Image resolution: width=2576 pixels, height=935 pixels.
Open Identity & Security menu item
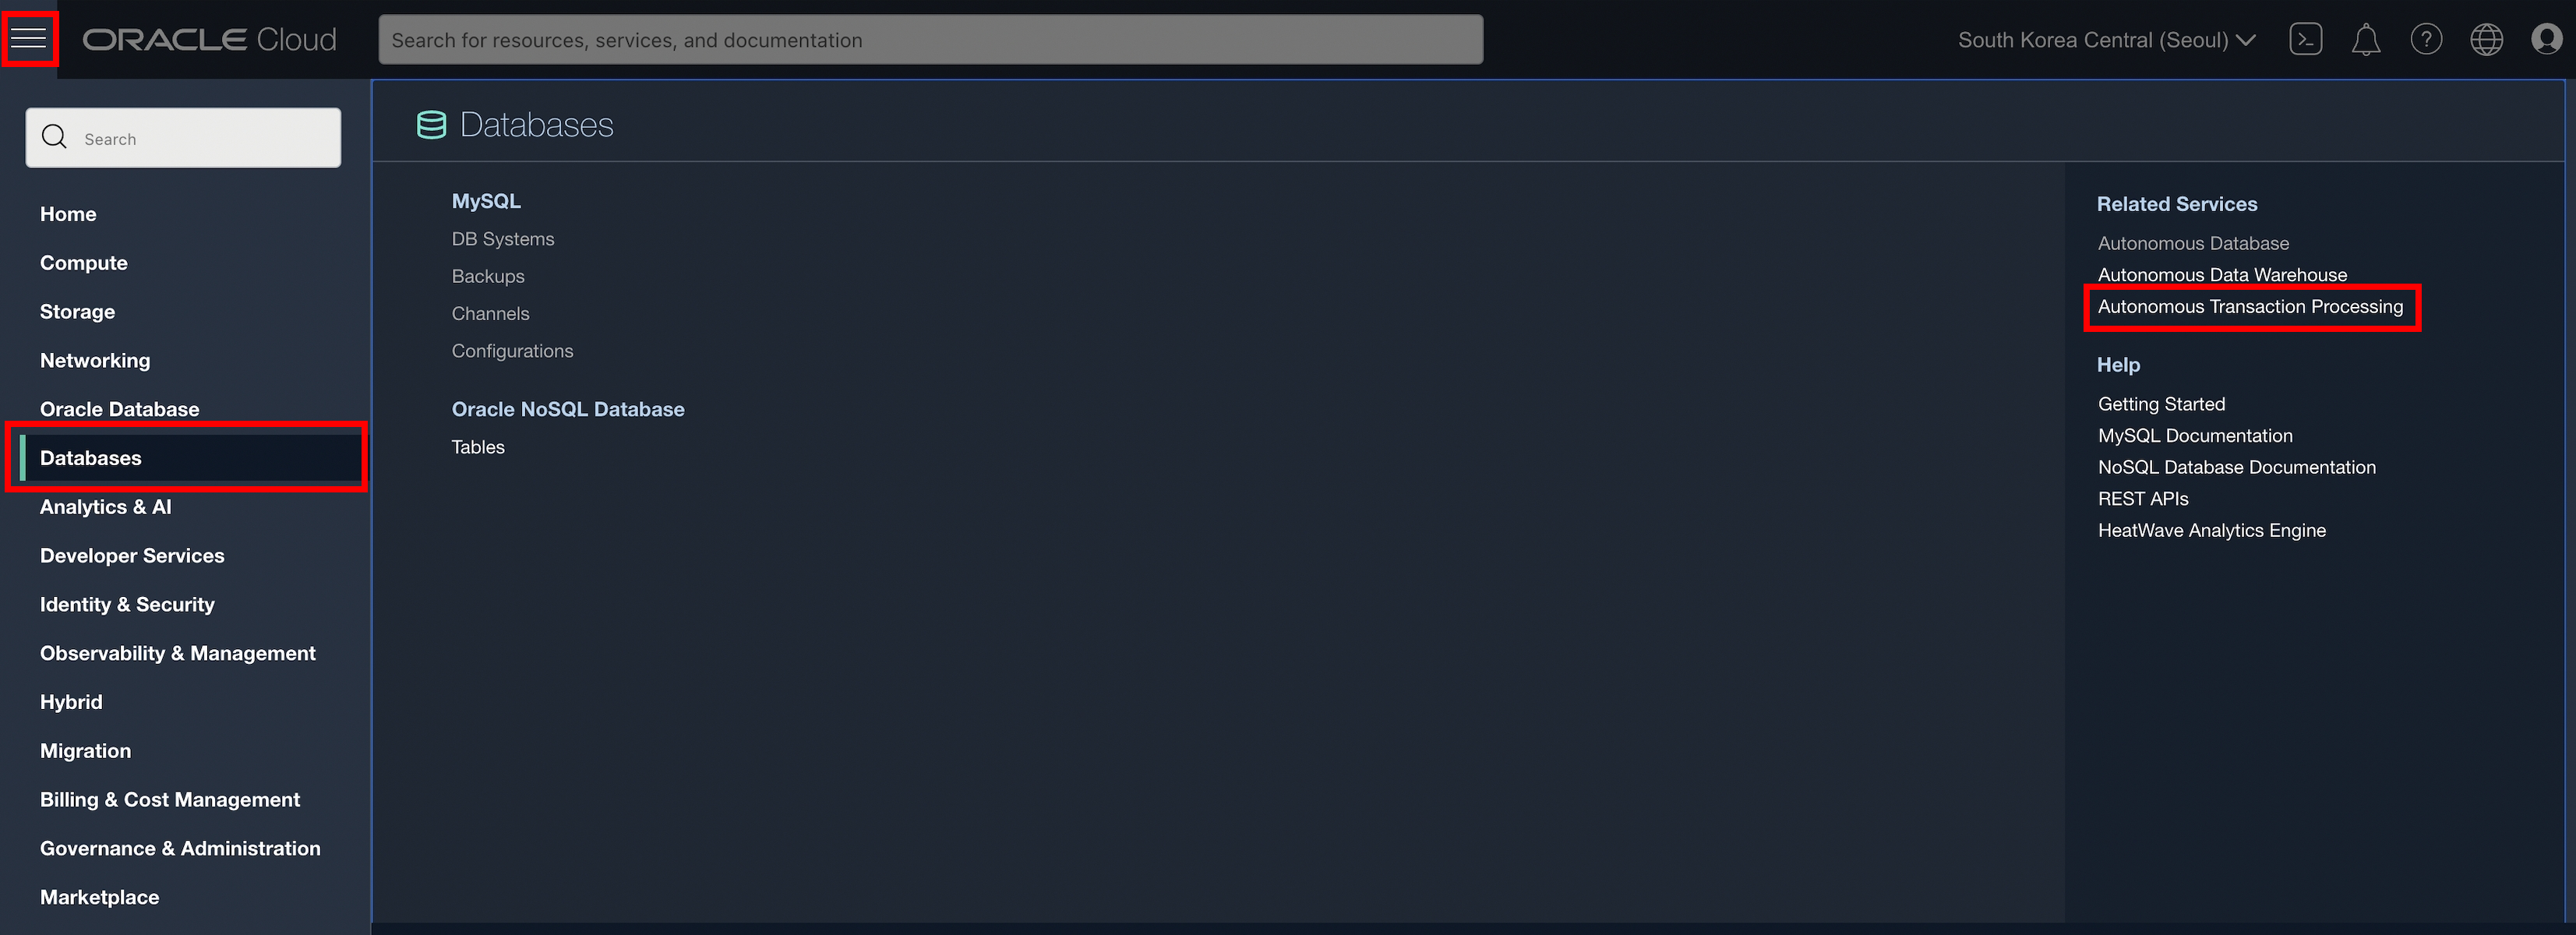(x=127, y=604)
